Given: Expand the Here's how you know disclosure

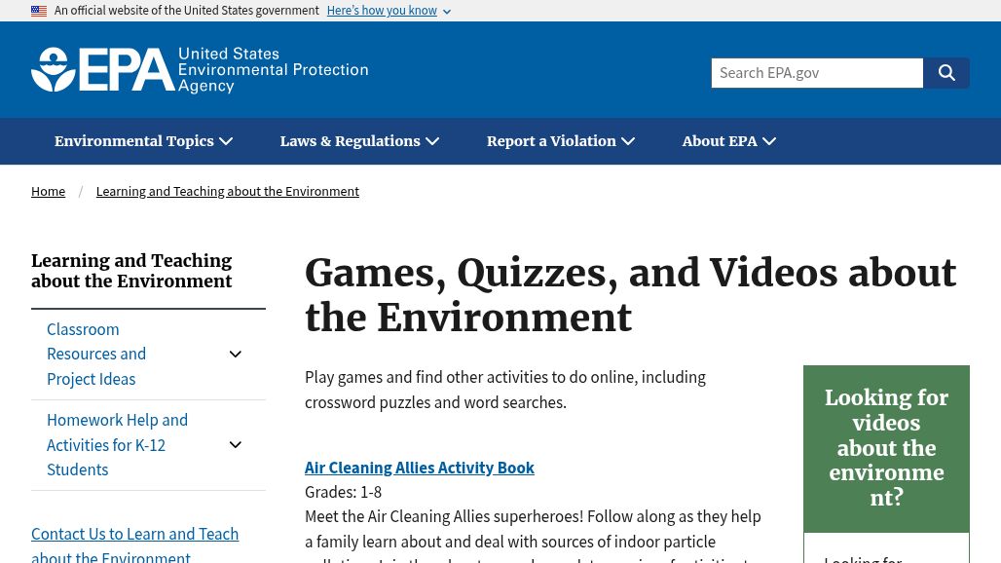Looking at the screenshot, I should click(381, 10).
